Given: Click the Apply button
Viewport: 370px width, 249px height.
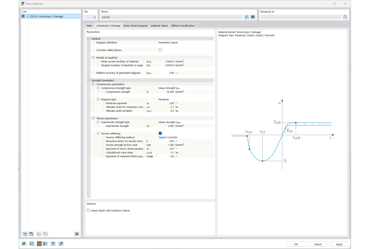Looking at the screenshot, I should pos(339,244).
